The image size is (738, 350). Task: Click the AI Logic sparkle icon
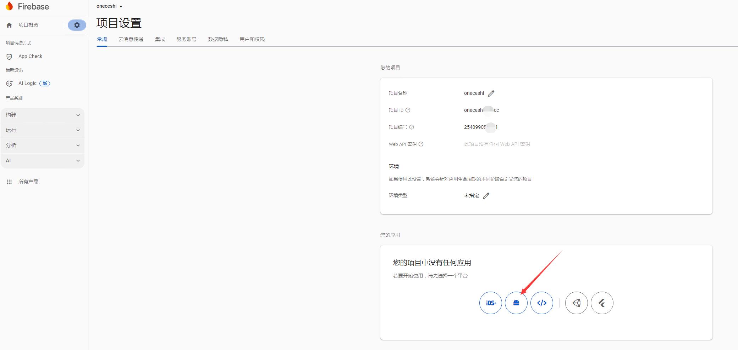point(9,84)
